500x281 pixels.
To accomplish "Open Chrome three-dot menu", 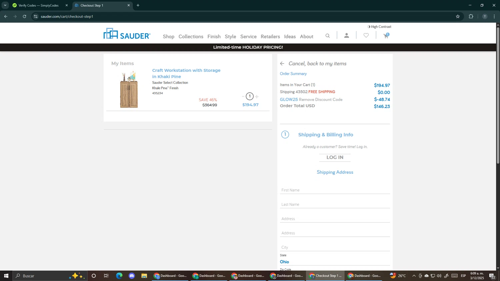I will click(x=494, y=16).
